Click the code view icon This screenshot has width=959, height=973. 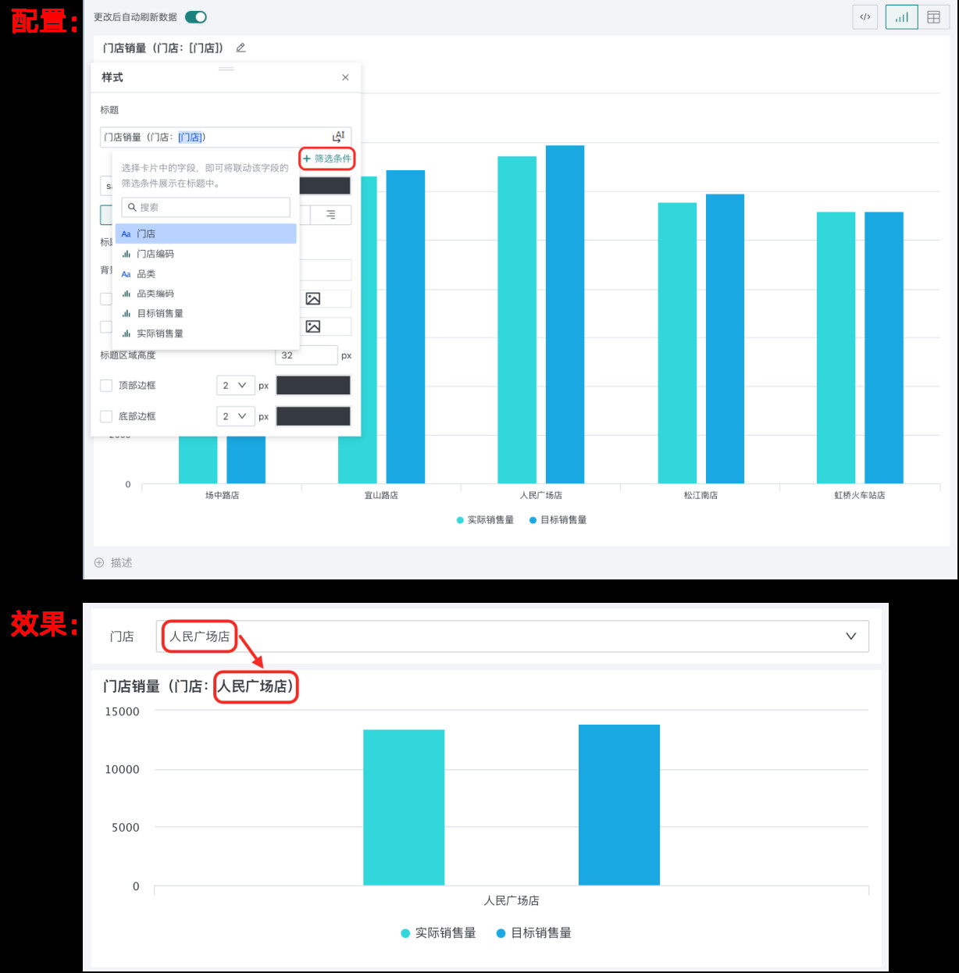(x=865, y=17)
